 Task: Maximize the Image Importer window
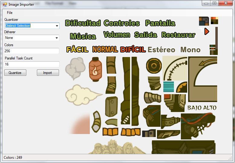[214, 3]
